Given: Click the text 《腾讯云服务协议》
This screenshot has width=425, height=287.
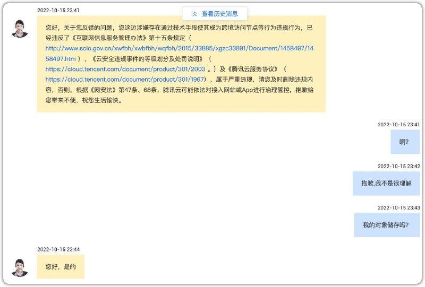Looking at the screenshot, I should click(253, 69).
